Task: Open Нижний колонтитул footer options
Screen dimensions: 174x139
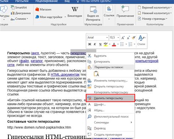Action: point(155,13)
